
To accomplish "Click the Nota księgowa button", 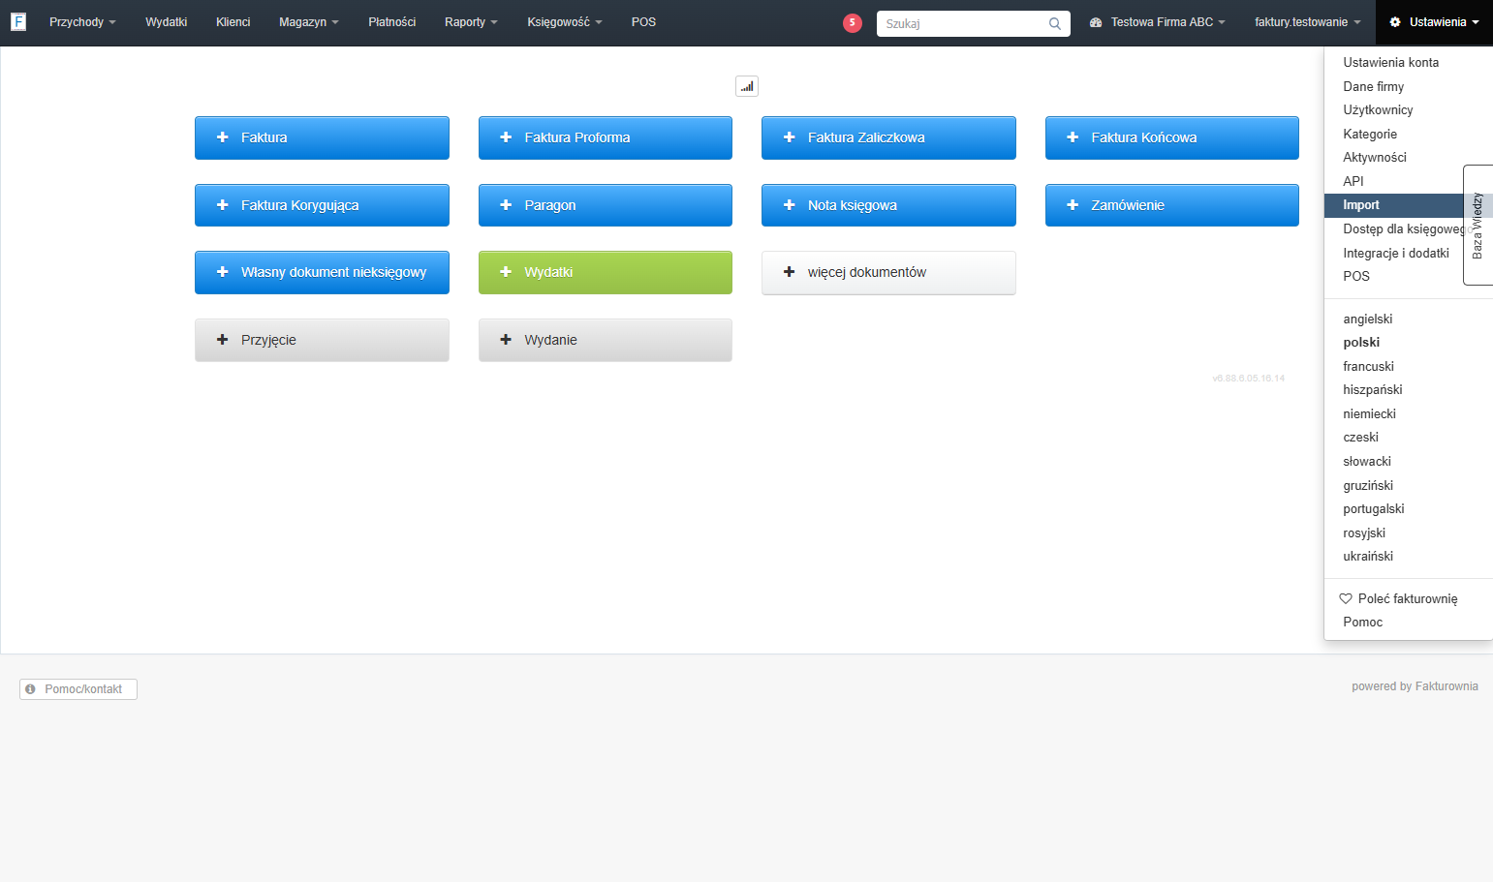I will (x=888, y=205).
